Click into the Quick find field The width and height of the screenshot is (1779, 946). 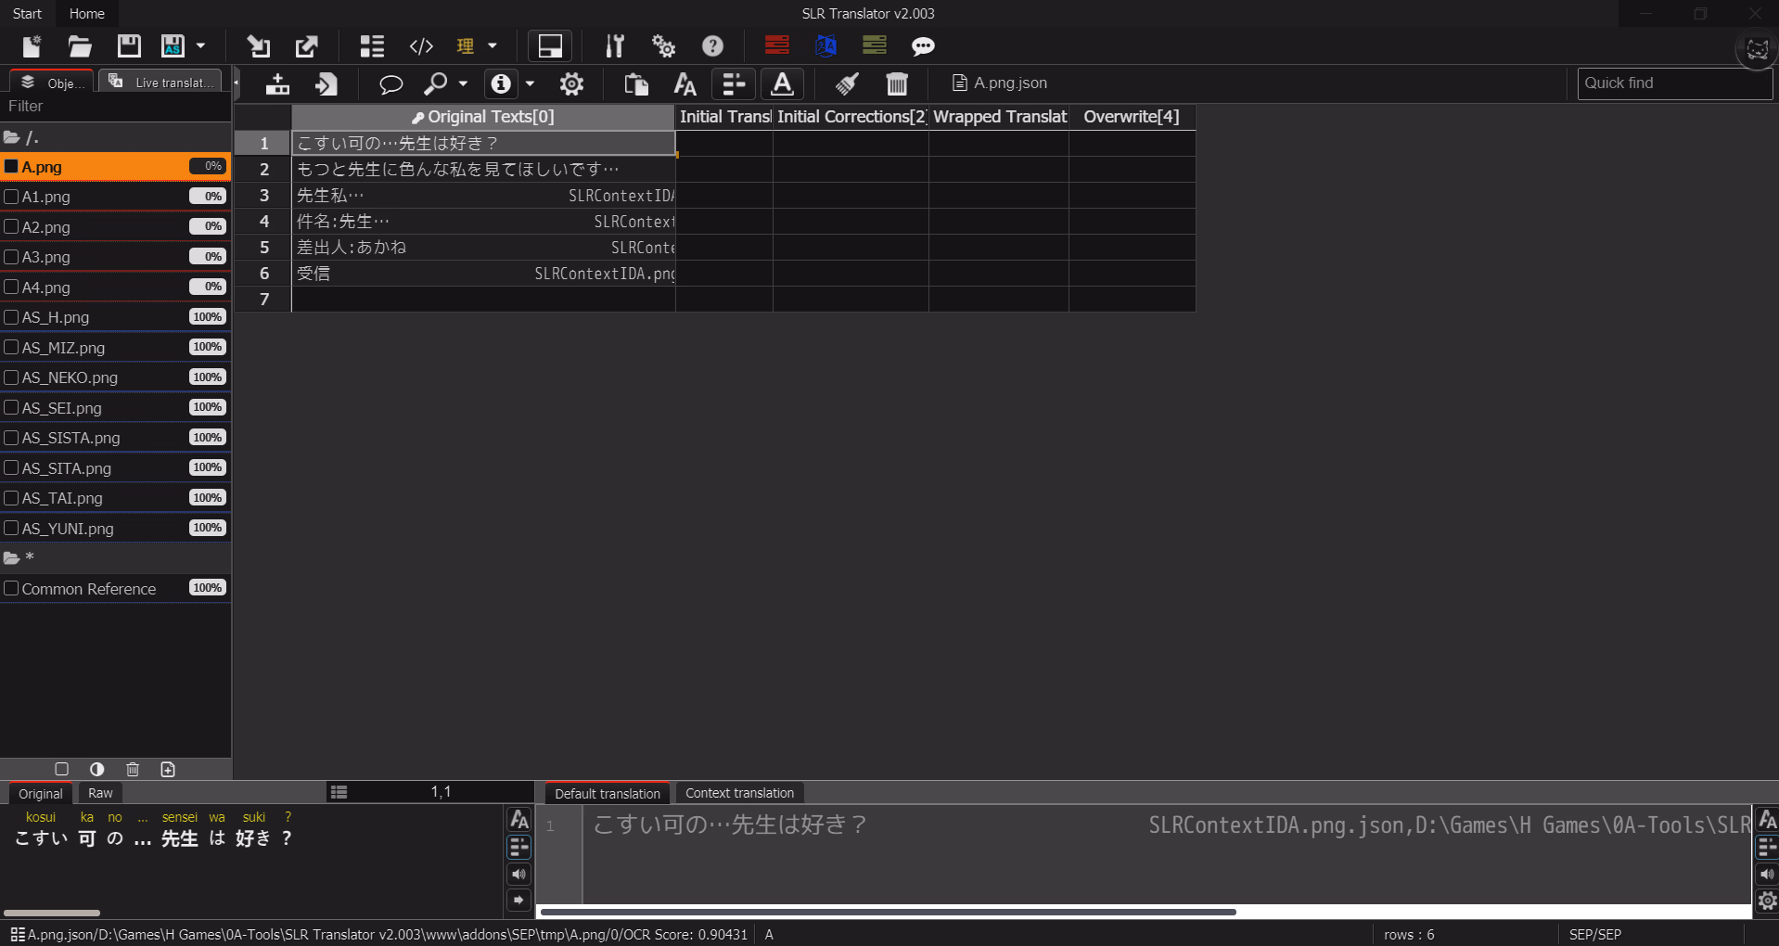click(1673, 83)
